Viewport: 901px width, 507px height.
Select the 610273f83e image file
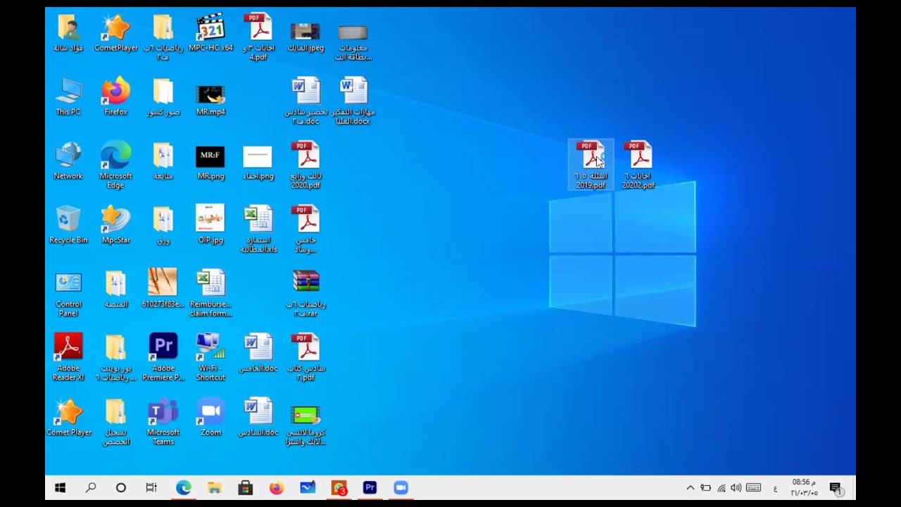pos(163,289)
